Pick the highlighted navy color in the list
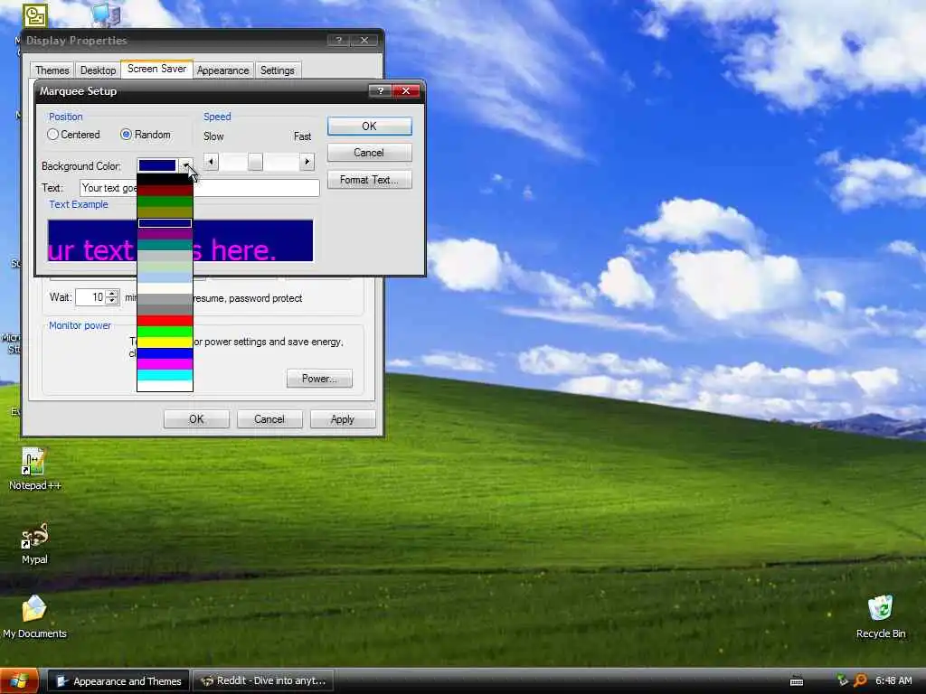The height and width of the screenshot is (694, 926). pos(165,223)
